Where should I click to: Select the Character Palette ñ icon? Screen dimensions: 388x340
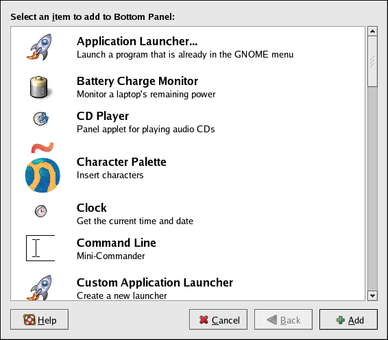43,168
